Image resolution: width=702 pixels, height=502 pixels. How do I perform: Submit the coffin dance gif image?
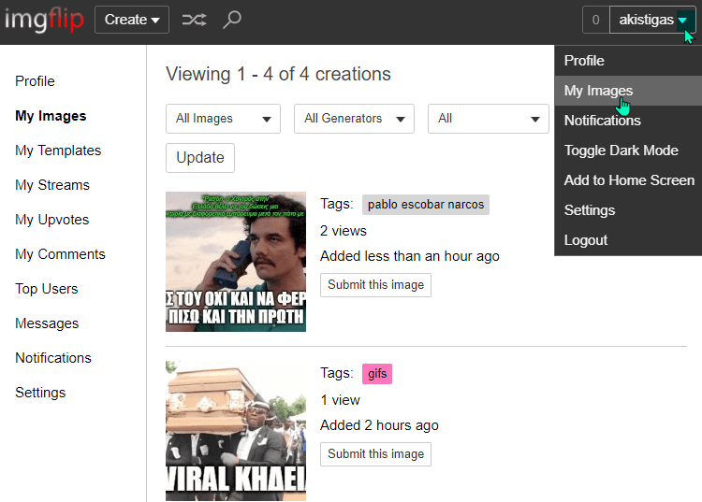click(x=375, y=454)
